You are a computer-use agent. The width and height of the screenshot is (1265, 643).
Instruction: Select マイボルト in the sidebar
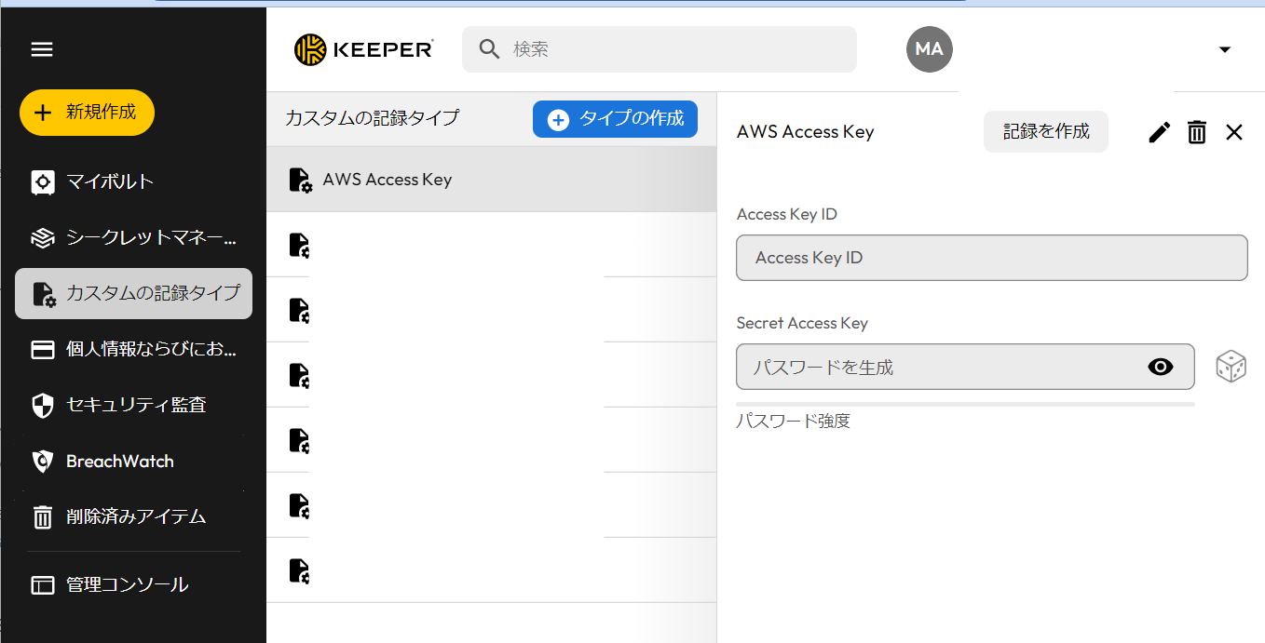click(x=102, y=182)
